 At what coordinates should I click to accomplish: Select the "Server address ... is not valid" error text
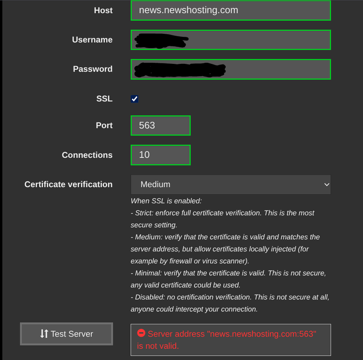226,340
